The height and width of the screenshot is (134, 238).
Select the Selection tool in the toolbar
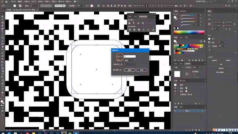(2, 13)
